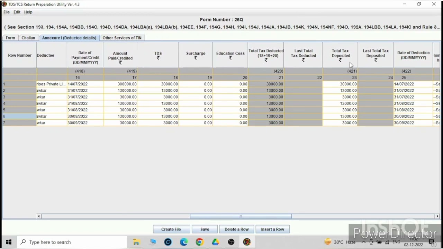Click amount 300000.00 in row 1
This screenshot has height=249, width=443.
pos(120,84)
